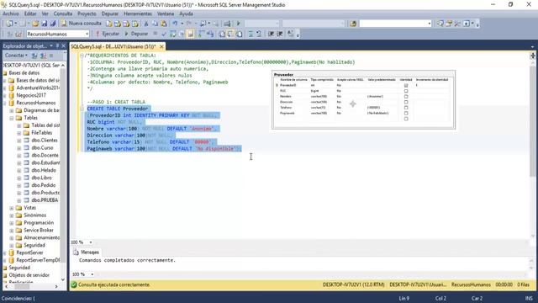Open the Archivo menu
538x303 pixels.
click(x=11, y=13)
